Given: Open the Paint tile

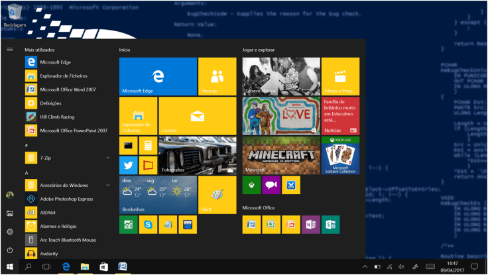Looking at the screenshot, I should click(x=217, y=195).
